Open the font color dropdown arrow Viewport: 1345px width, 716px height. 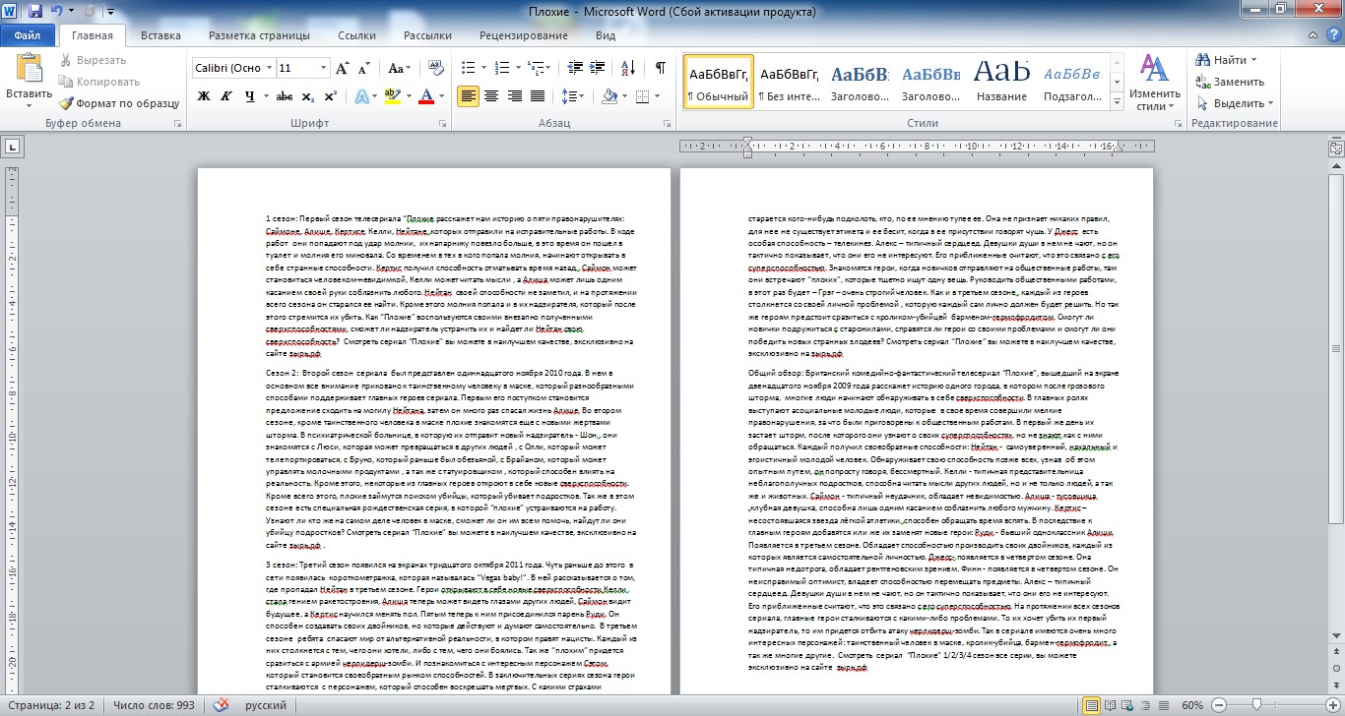tap(441, 95)
